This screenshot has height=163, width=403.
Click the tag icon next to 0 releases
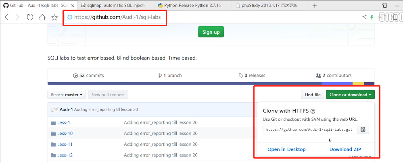241,76
